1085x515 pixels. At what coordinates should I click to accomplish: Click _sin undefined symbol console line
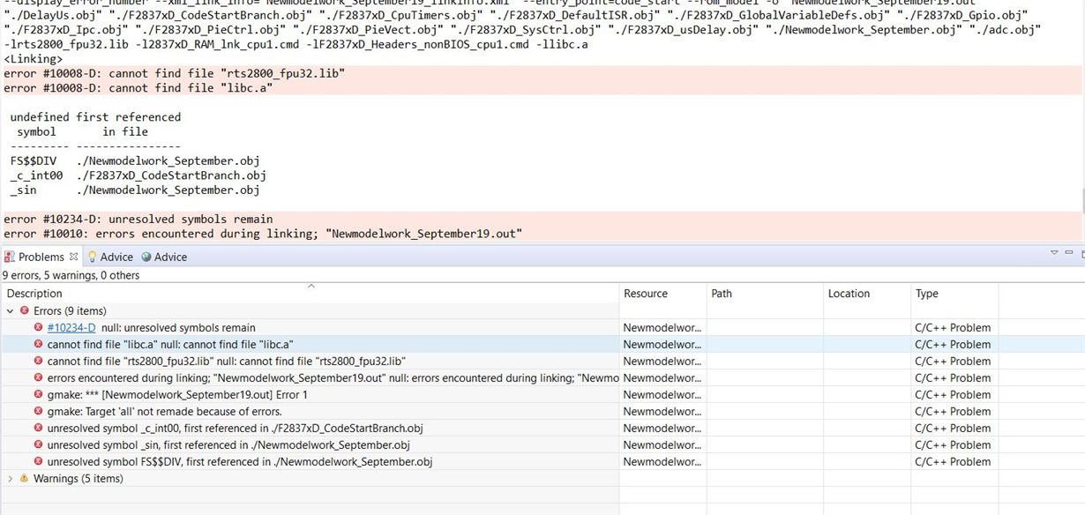(x=135, y=190)
